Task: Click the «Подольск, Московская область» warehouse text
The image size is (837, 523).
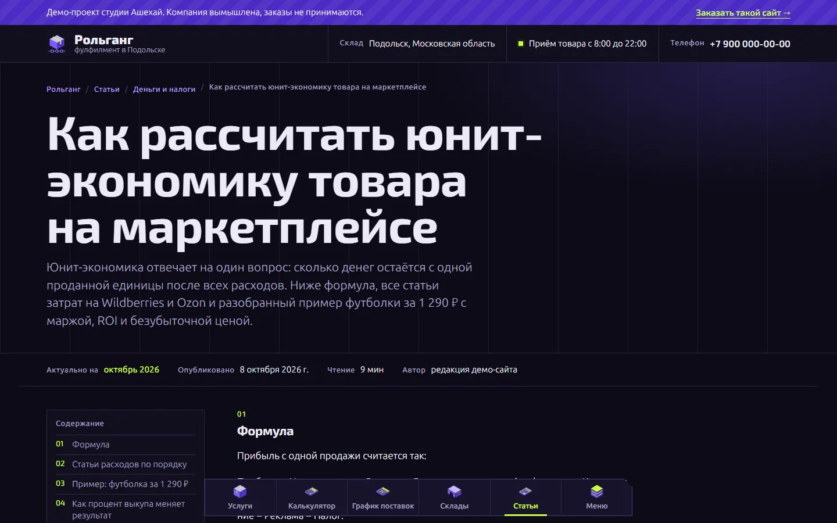Action: [432, 44]
